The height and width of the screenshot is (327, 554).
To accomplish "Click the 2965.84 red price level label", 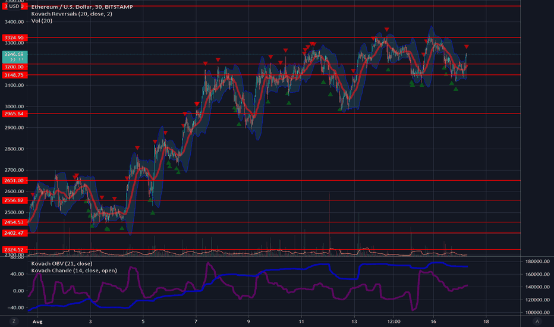I will point(14,114).
